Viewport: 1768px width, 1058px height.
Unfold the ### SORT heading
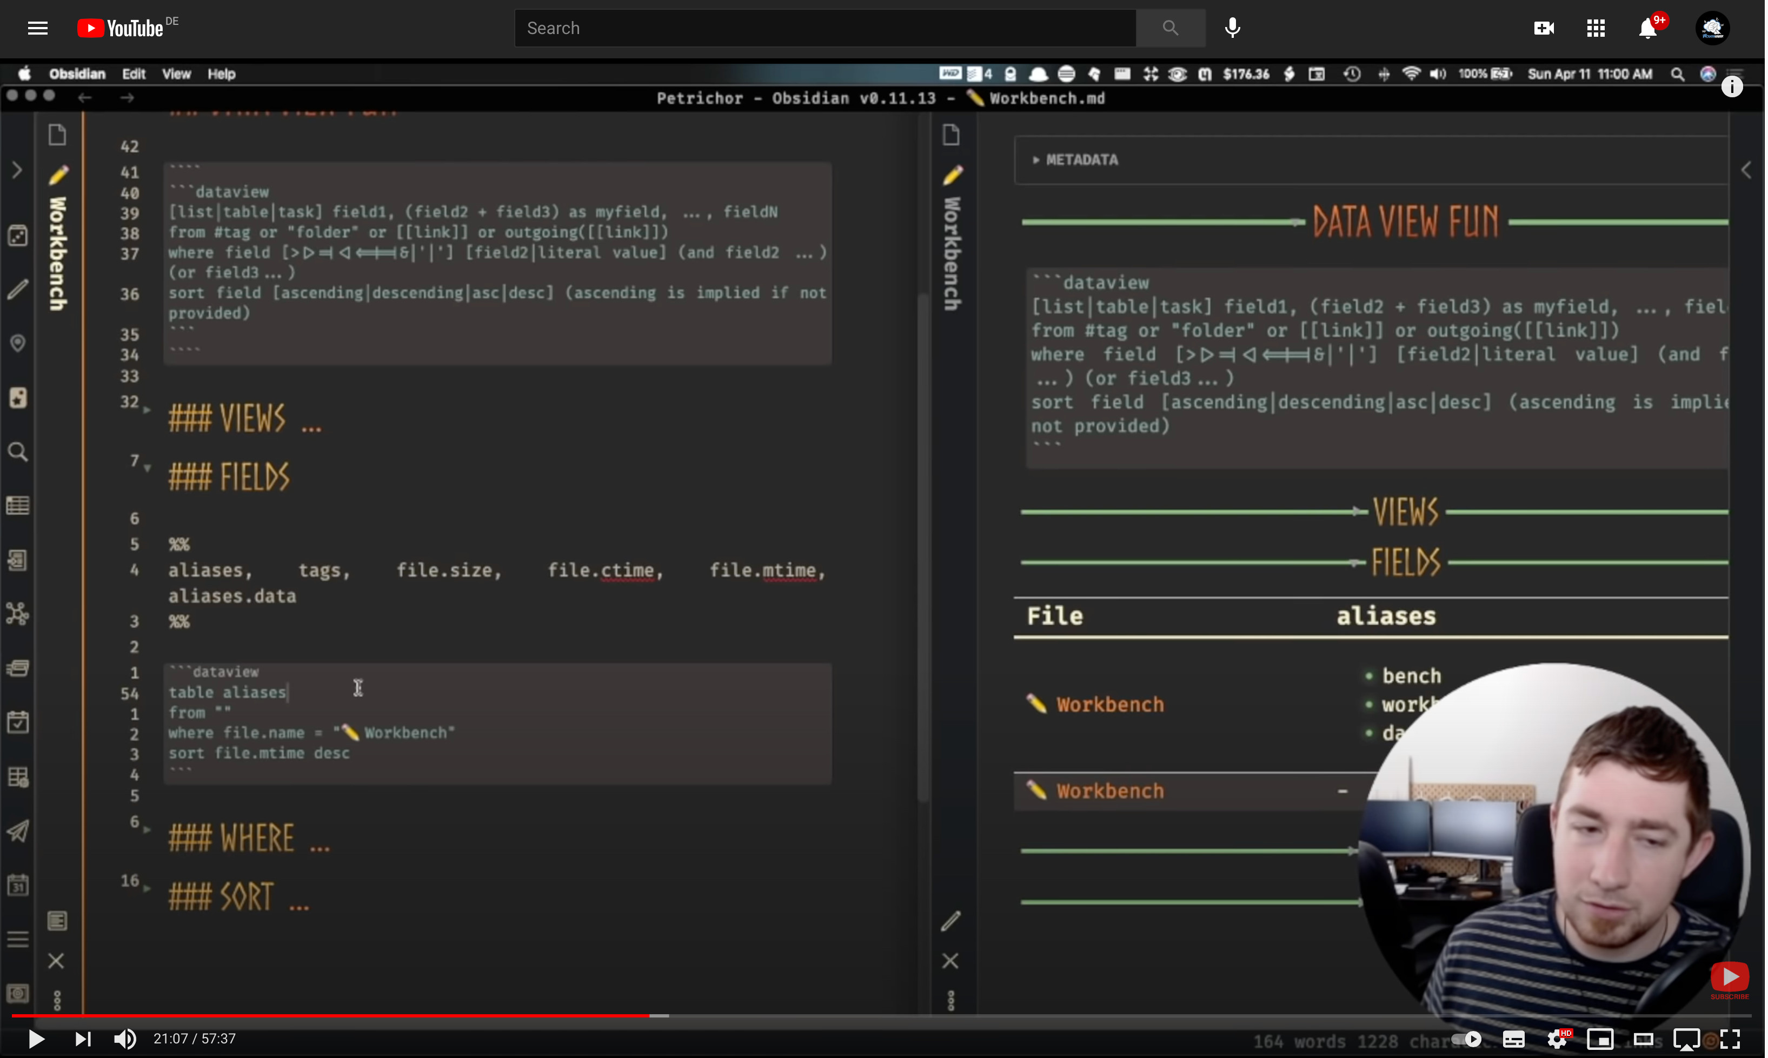[x=148, y=888]
